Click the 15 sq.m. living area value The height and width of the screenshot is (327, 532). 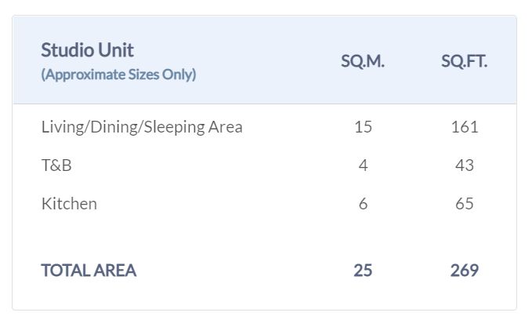click(363, 127)
